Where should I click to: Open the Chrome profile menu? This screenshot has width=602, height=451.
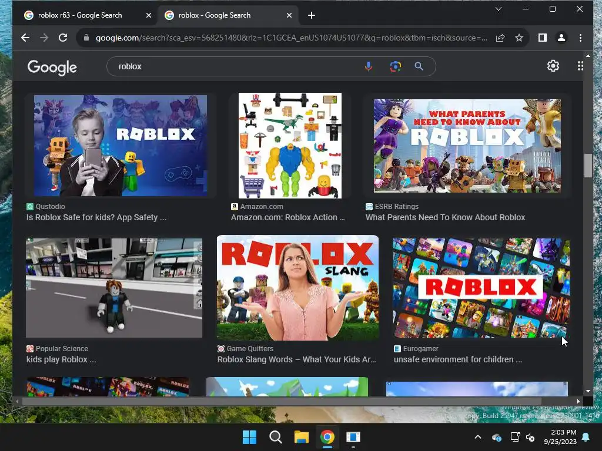click(x=561, y=38)
